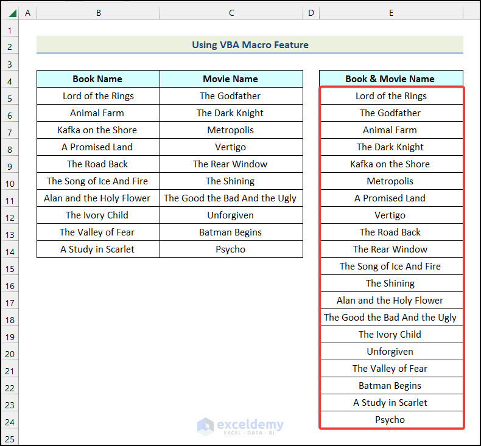Select 'Metropolis' in column C

pyautogui.click(x=231, y=130)
